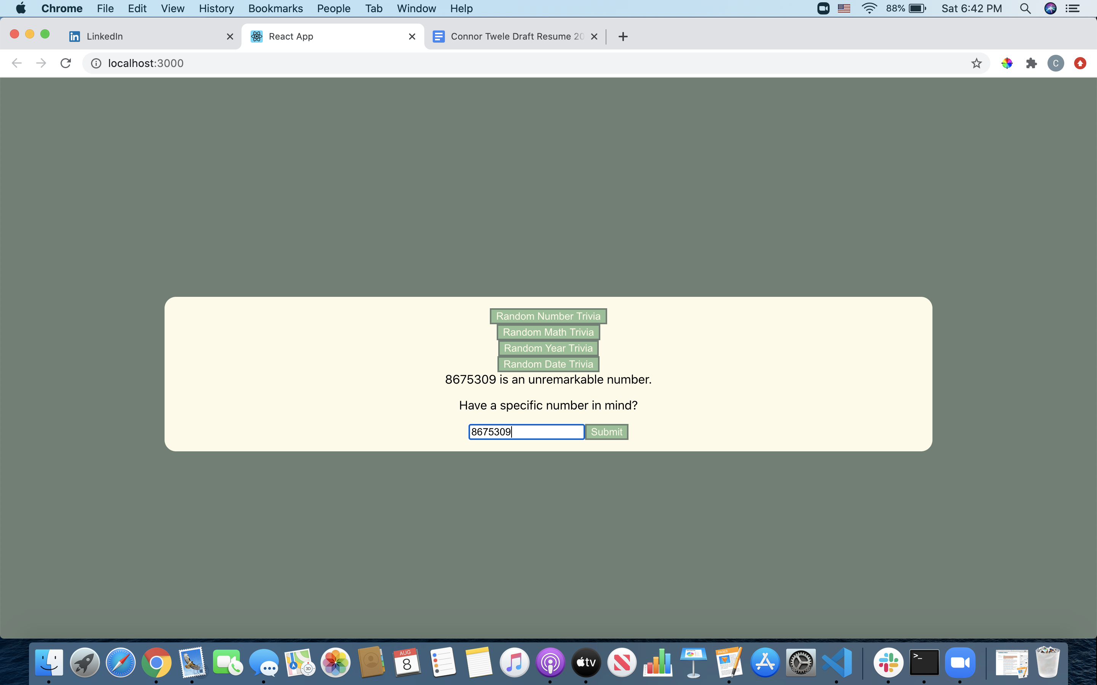Open Slack from the dock
This screenshot has height=685, width=1097.
[888, 662]
